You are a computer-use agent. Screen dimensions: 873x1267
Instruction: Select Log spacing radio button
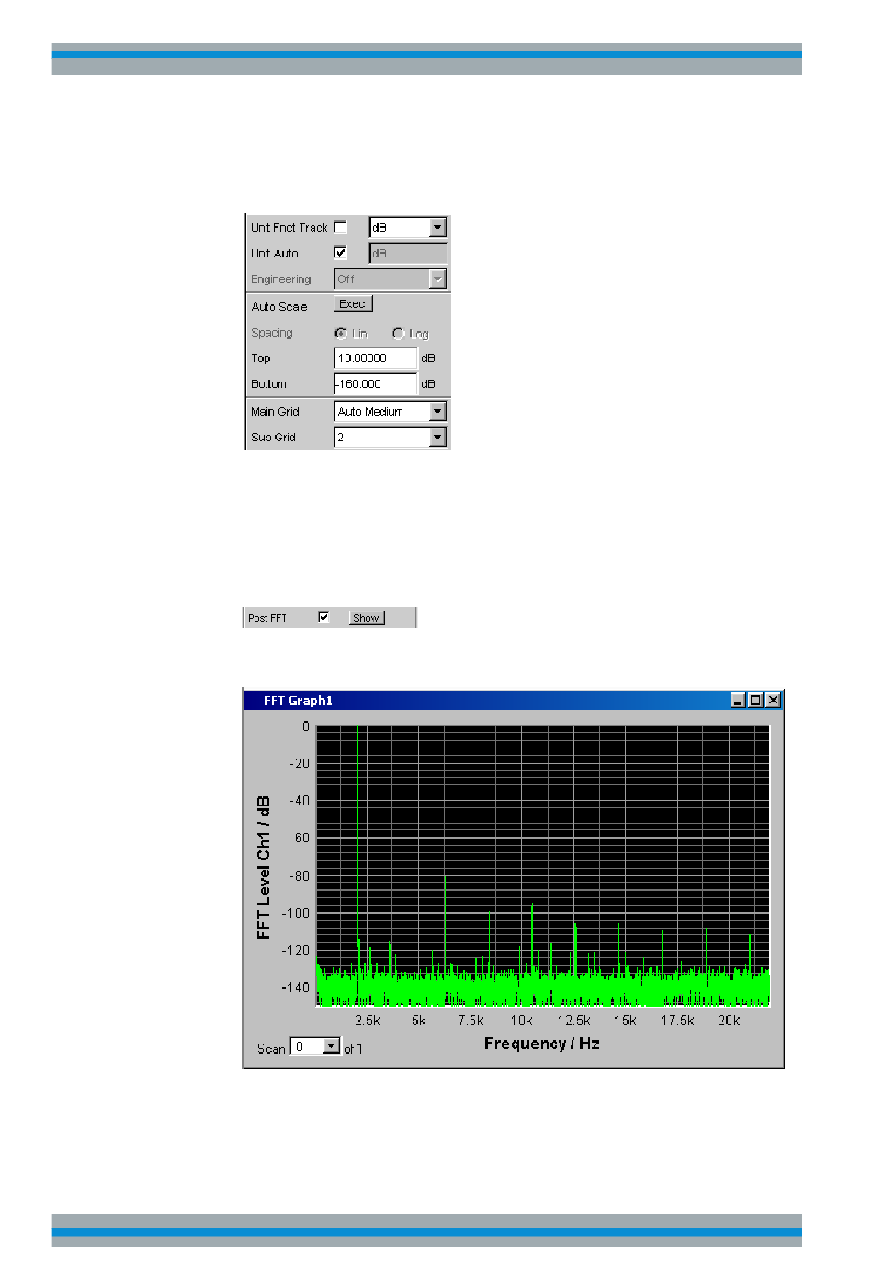tap(398, 334)
